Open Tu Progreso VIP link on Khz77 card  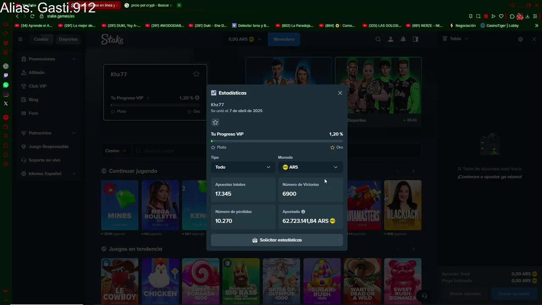(130, 98)
